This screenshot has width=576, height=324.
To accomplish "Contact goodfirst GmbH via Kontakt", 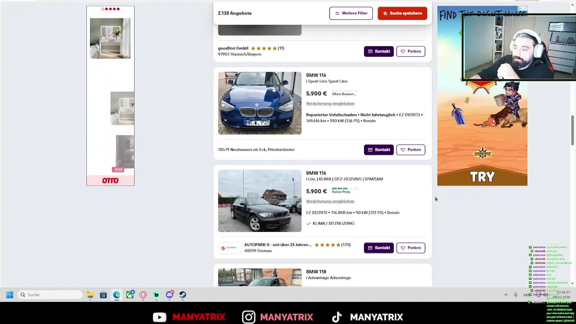I will coord(379,51).
